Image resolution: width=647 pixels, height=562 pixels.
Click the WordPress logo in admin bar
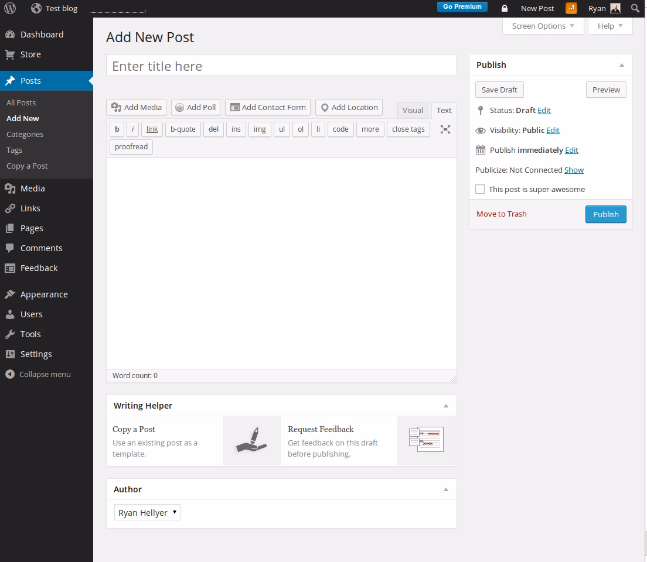tap(10, 8)
